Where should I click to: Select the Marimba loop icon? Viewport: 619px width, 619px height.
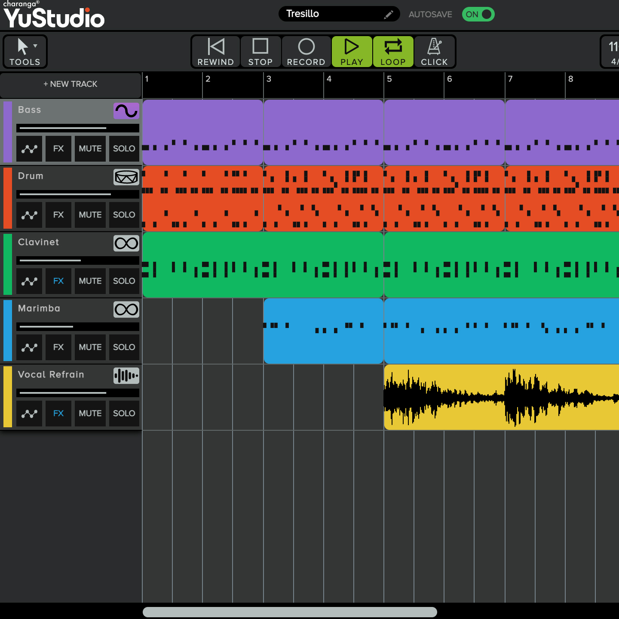(126, 309)
